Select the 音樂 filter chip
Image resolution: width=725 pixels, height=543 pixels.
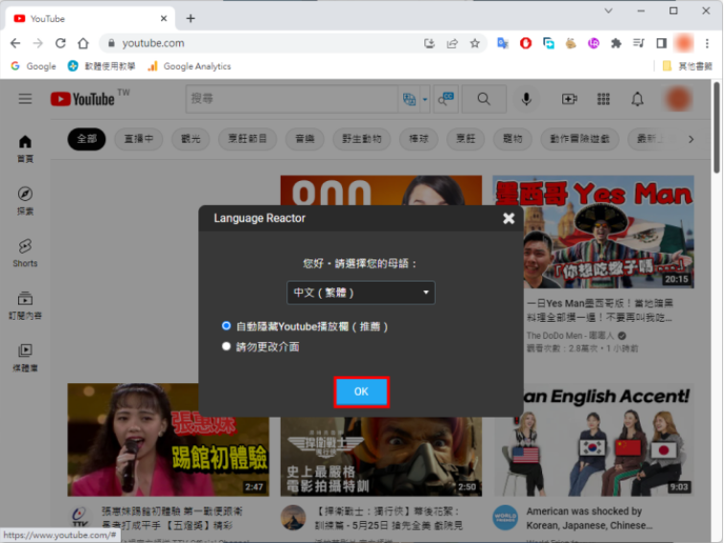point(305,139)
